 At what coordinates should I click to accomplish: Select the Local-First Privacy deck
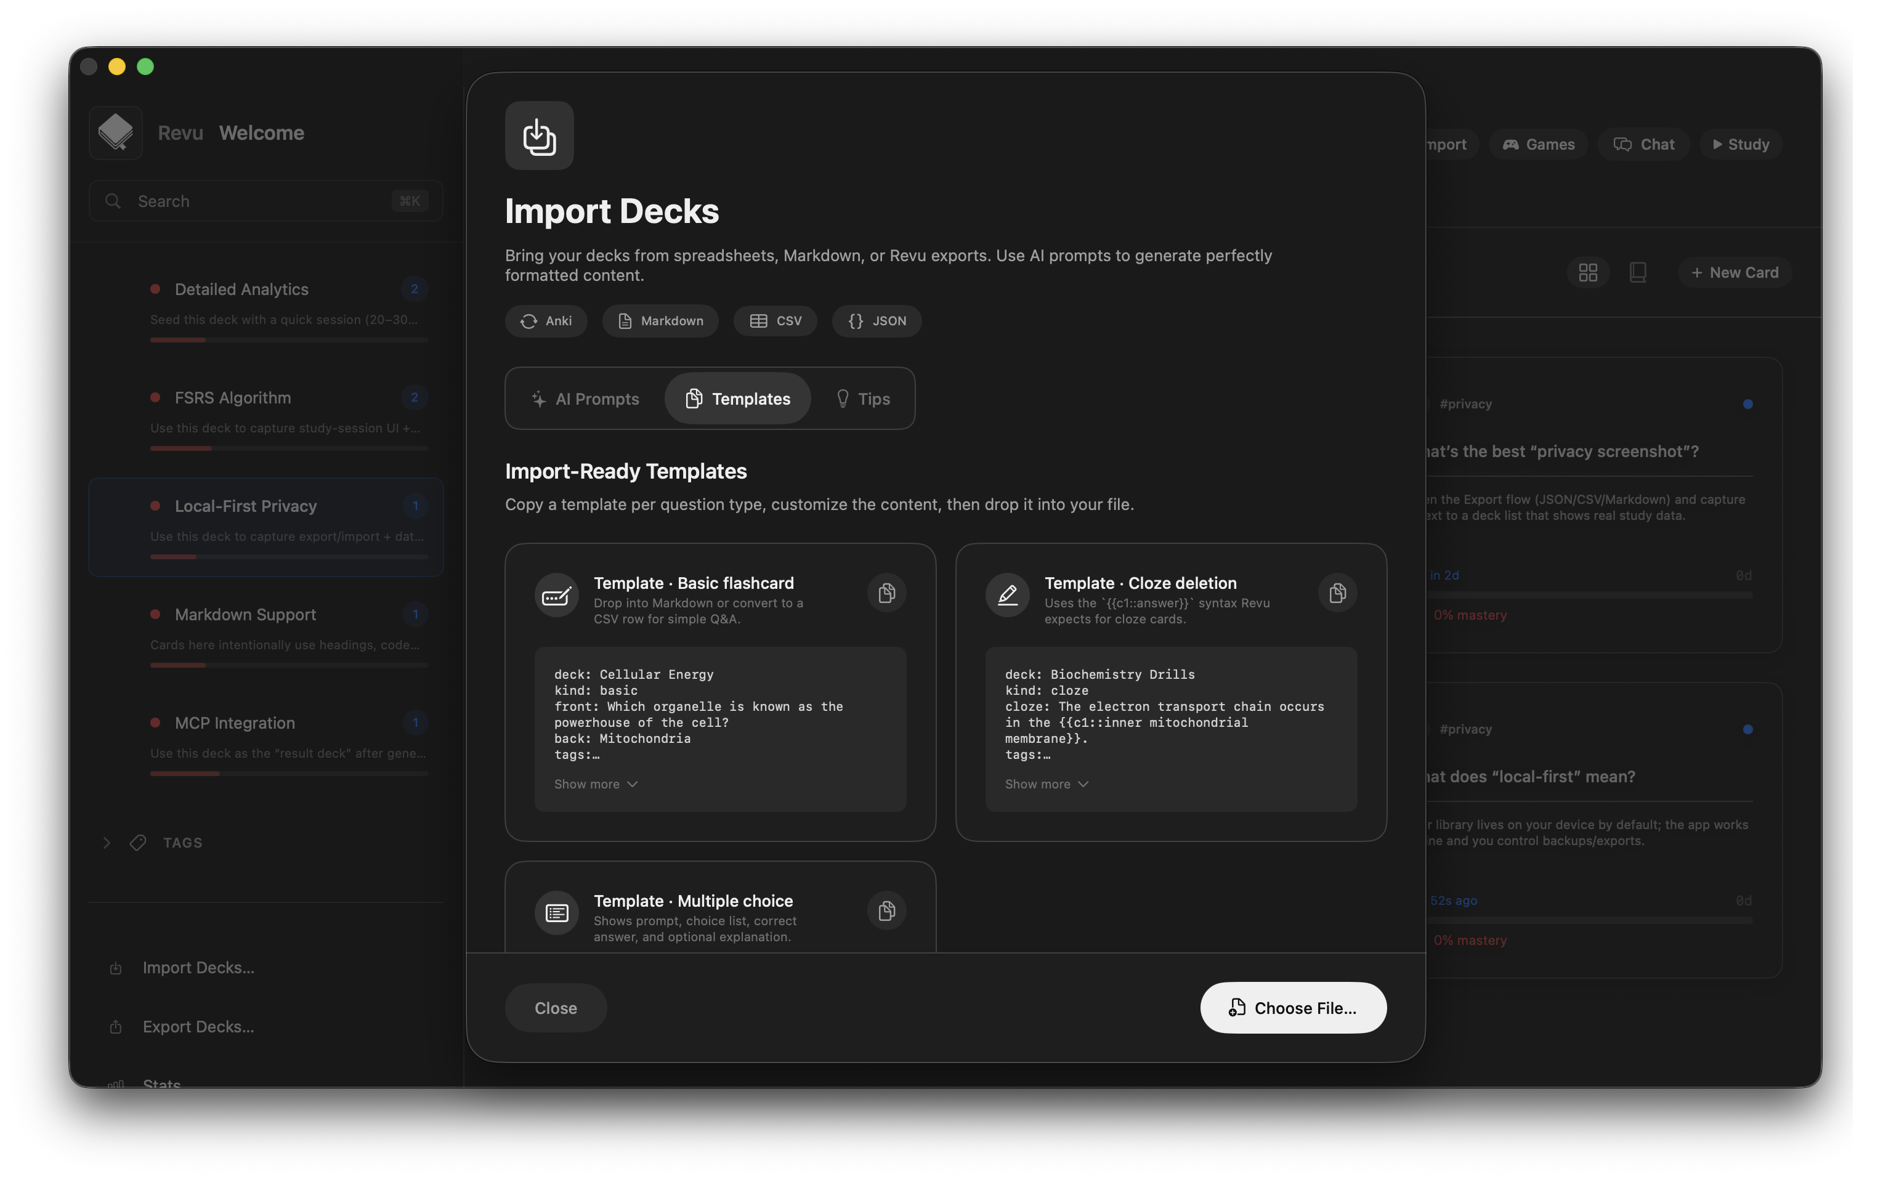point(266,527)
